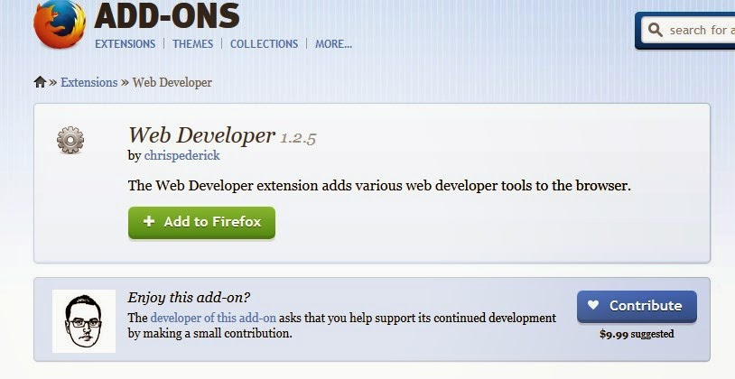The image size is (735, 379).
Task: Click the home icon in breadcrumb
Action: [x=40, y=82]
